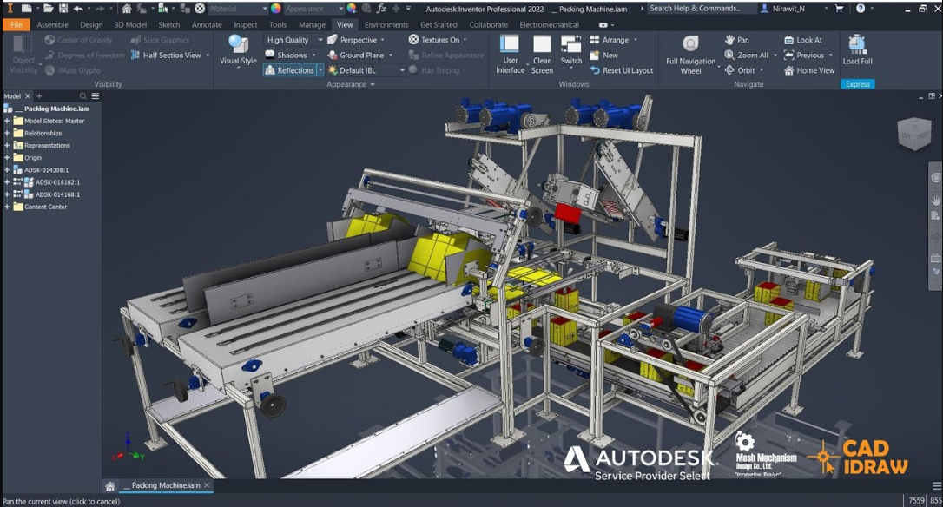Click the Previous view button

804,55
